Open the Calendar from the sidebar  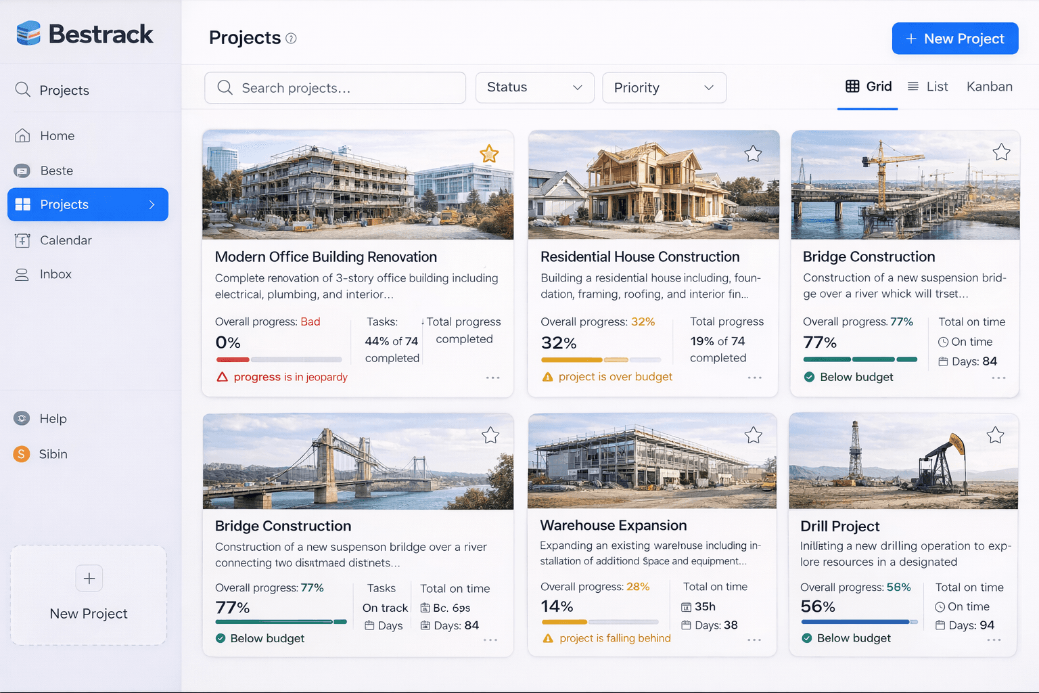(x=65, y=240)
